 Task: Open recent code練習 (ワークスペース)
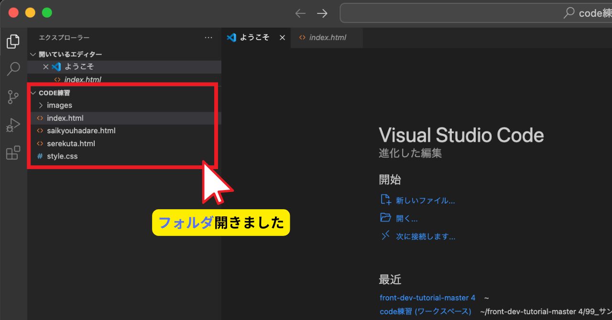426,311
